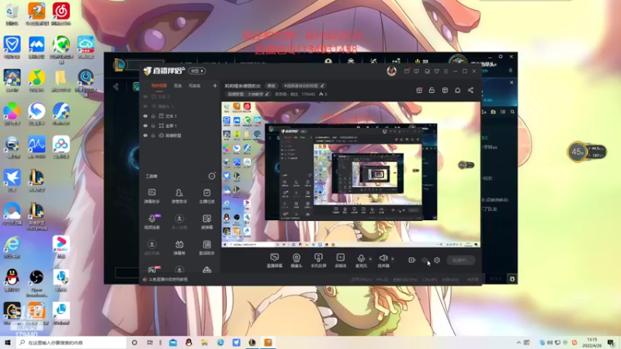Select the active orange scene tab

(x=159, y=86)
